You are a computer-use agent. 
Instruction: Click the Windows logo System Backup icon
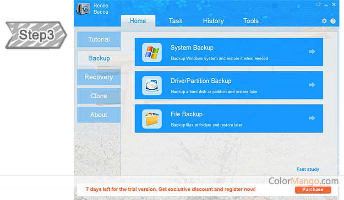coord(152,52)
